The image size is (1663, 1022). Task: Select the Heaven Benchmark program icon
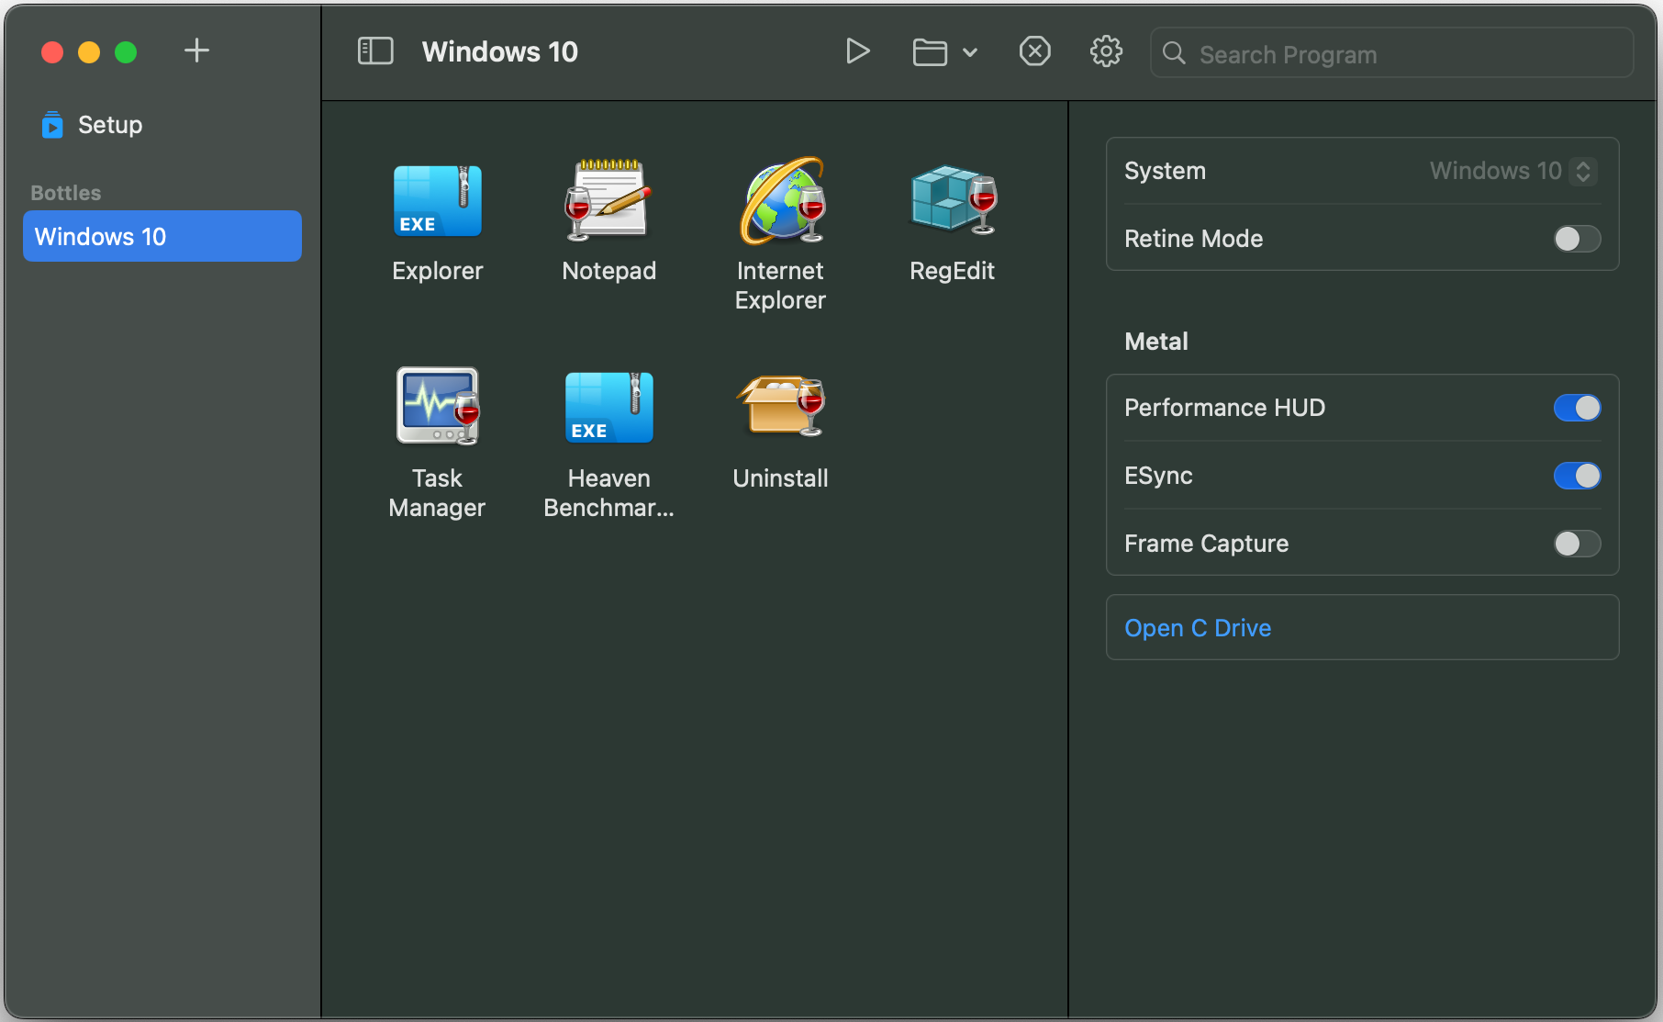pos(608,407)
